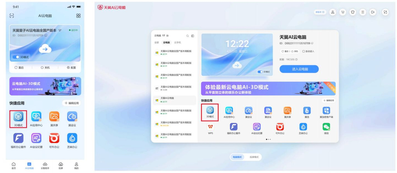397x173 pixels.
Task: Go to AI云电脑 in the mobile bottom nav
Action: point(29,166)
